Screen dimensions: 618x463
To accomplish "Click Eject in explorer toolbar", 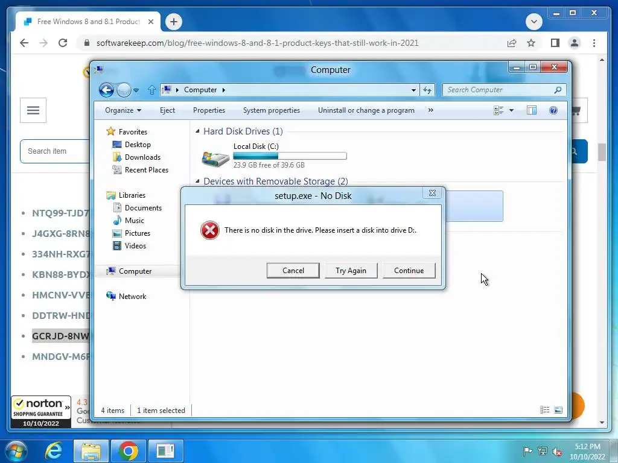I will [x=167, y=110].
